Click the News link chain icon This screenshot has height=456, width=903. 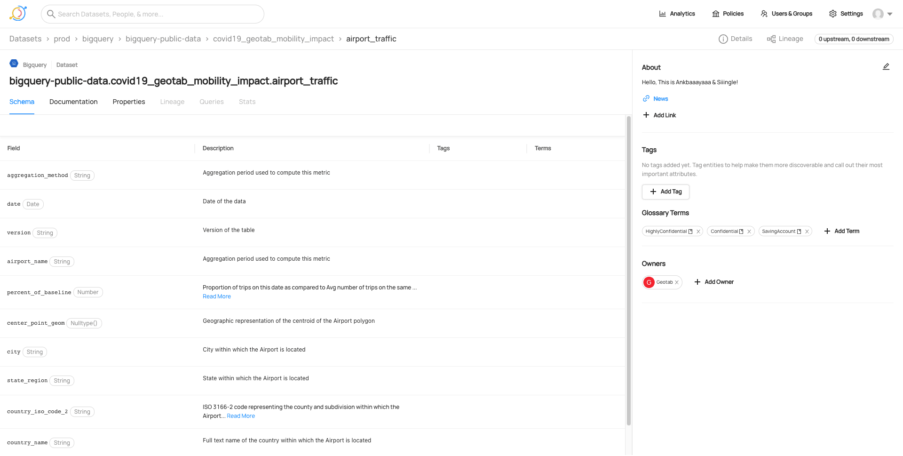[x=646, y=99]
